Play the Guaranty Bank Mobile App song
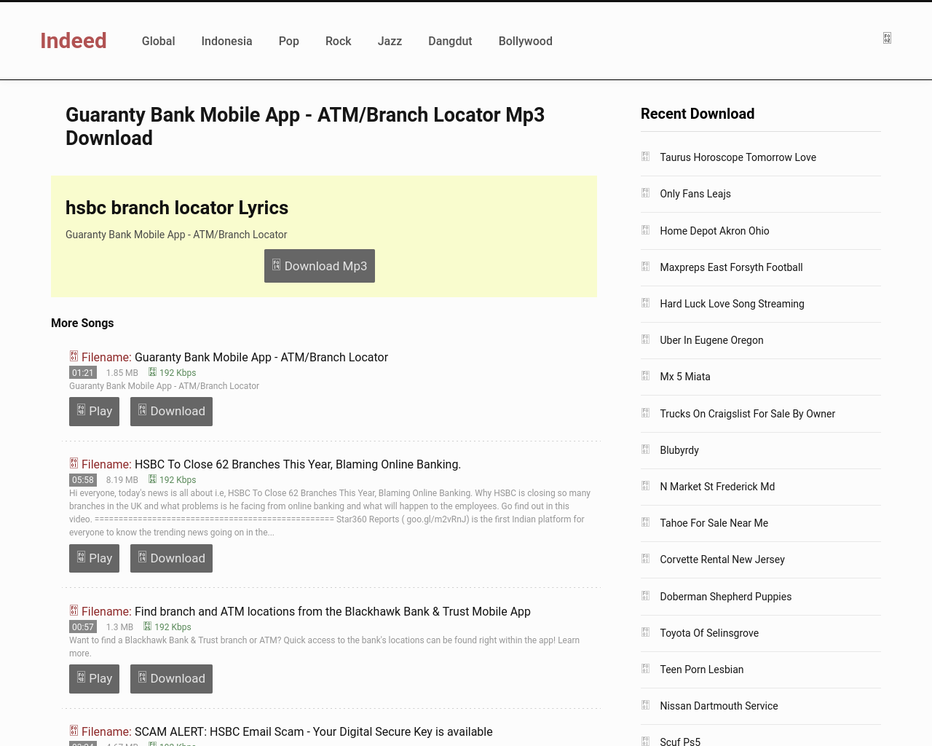Viewport: 932px width, 746px height. coord(94,412)
